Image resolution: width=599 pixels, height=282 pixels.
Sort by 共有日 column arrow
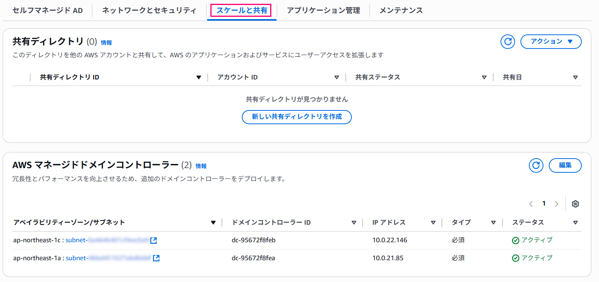pos(575,78)
